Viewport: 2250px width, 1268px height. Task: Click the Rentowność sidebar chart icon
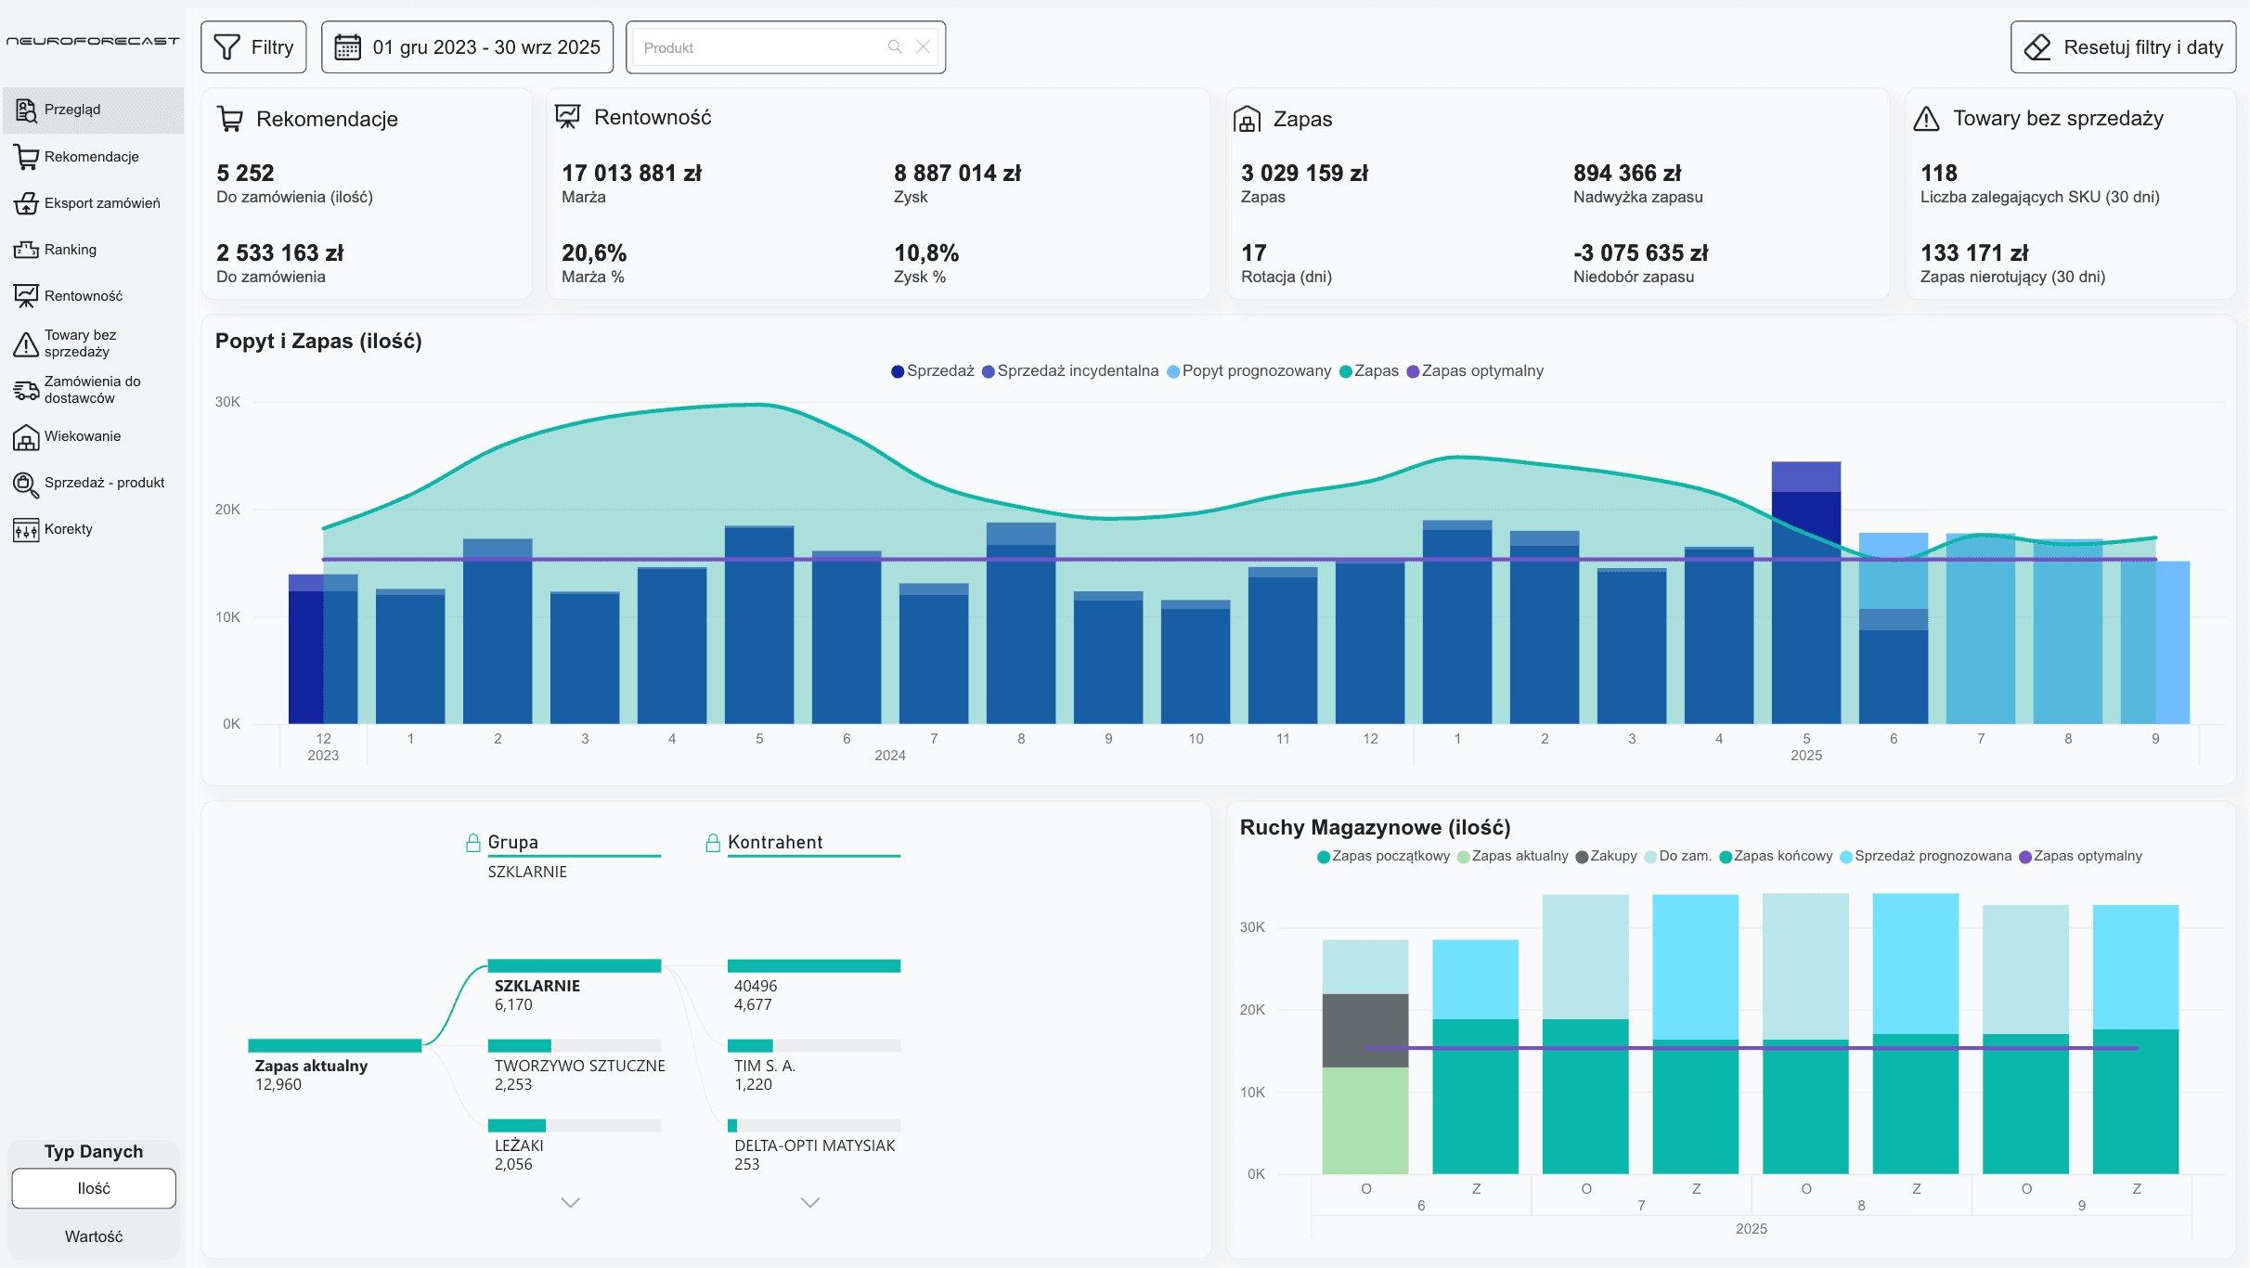pos(26,296)
